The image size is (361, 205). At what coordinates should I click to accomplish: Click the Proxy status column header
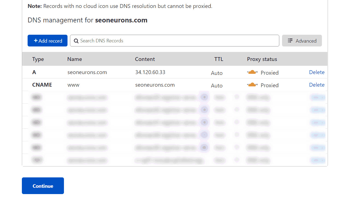pyautogui.click(x=262, y=59)
